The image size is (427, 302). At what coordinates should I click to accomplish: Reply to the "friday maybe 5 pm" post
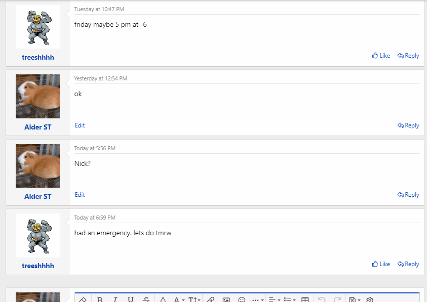click(x=408, y=56)
